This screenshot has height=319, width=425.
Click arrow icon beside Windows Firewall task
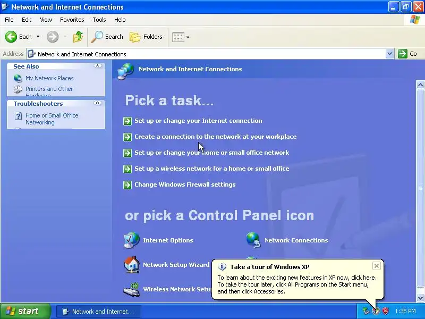coord(127,185)
